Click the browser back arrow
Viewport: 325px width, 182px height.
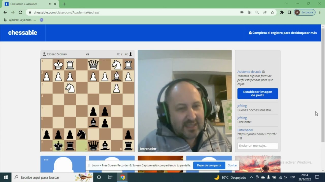[x=5, y=12]
